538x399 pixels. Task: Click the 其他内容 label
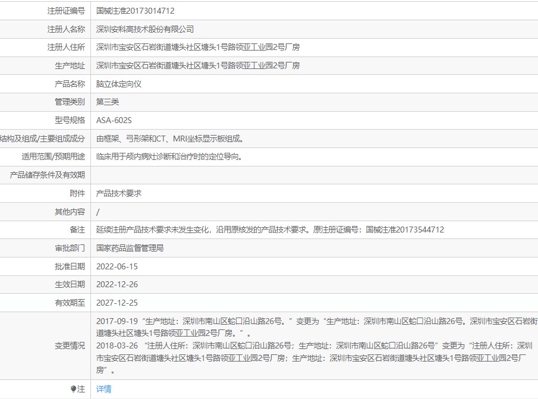(70, 212)
